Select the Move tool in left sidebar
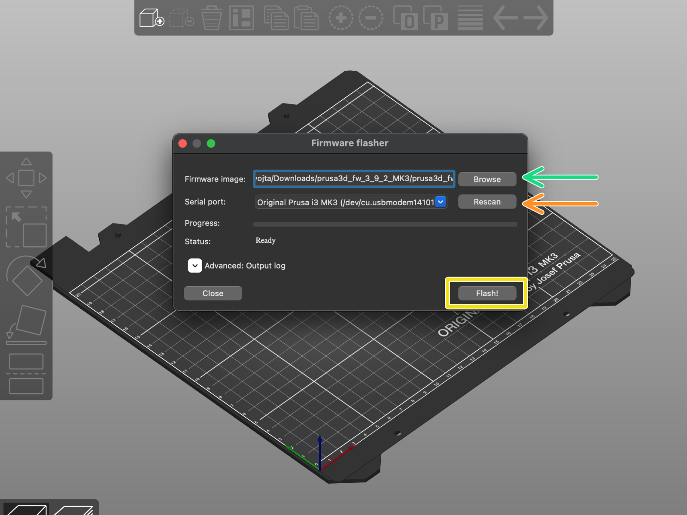This screenshot has height=515, width=687. (26, 178)
